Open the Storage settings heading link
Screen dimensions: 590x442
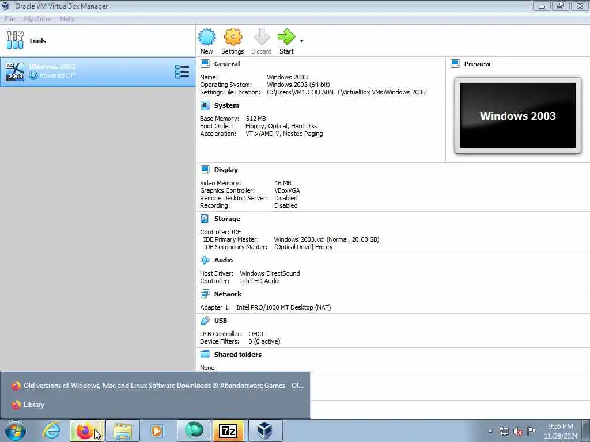click(x=227, y=218)
